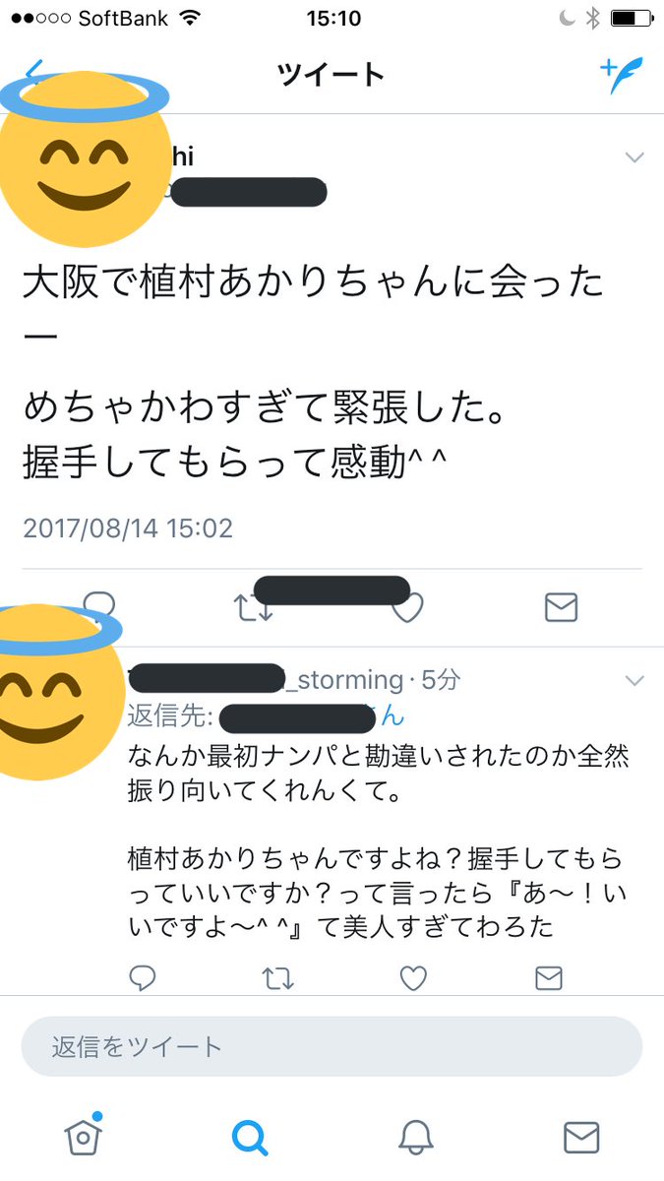Screen dimensions: 664x1181
Task: Expand the main tweet options chevron
Action: (x=634, y=157)
